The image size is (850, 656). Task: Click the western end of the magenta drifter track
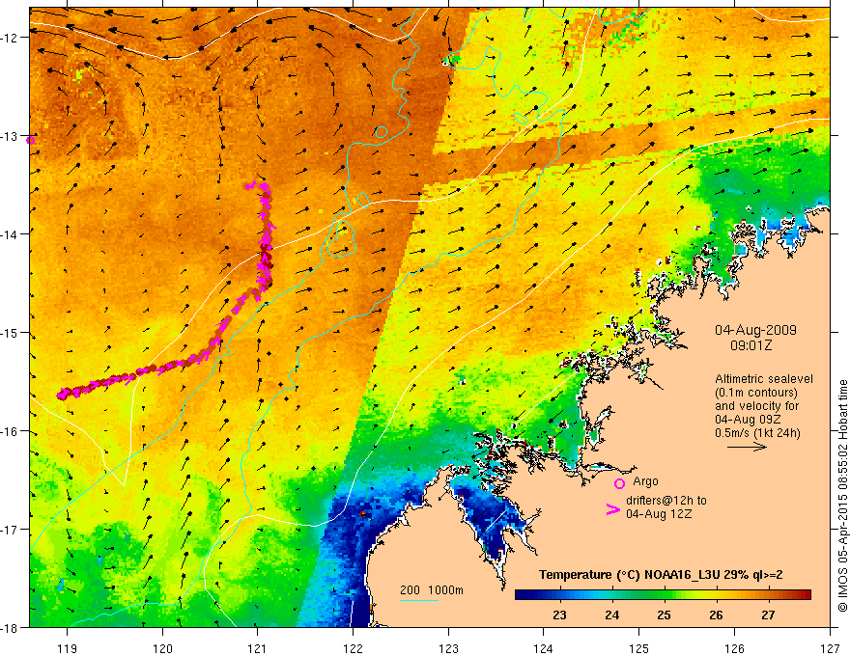coord(63,394)
